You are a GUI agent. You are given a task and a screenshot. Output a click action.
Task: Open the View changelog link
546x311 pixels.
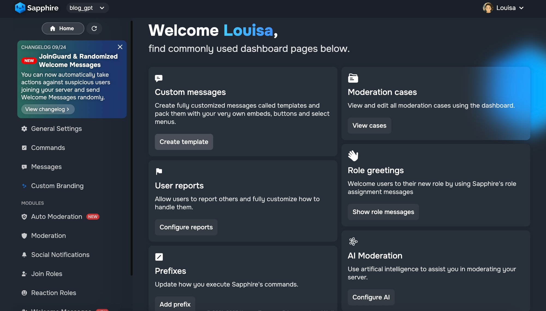click(x=48, y=109)
